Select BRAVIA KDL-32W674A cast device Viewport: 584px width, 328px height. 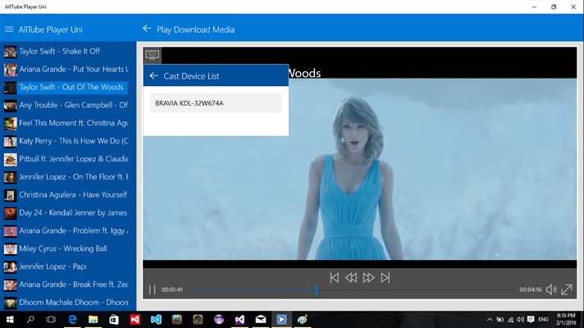pos(216,103)
